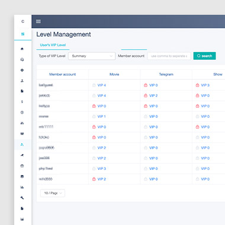Open the VIP 4 Movie link in the first row
Screen dimensions: 225x225
coord(102,85)
